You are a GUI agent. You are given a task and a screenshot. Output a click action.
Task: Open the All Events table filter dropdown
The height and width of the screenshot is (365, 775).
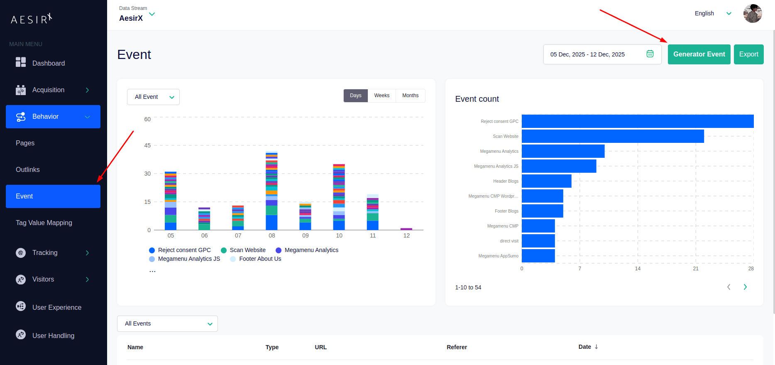click(x=167, y=324)
